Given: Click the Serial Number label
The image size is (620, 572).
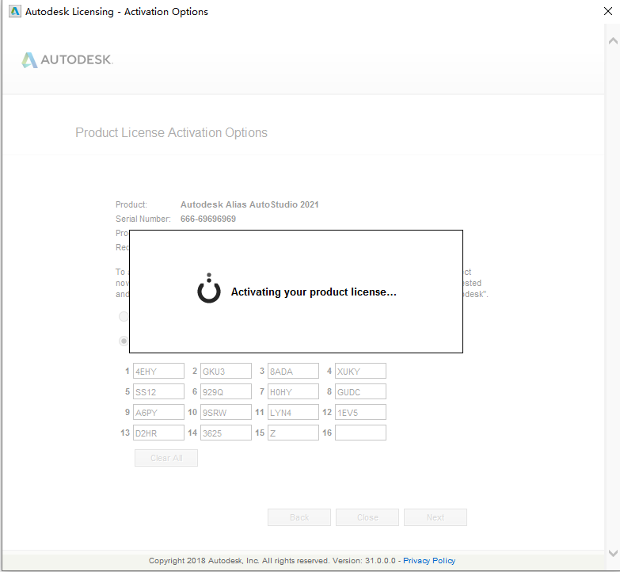Looking at the screenshot, I should coord(143,219).
